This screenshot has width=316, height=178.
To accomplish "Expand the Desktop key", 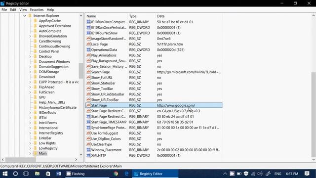I will pos(30,56).
